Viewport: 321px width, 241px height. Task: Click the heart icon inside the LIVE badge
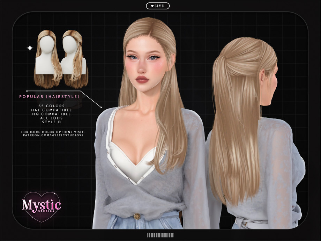[x=152, y=5]
